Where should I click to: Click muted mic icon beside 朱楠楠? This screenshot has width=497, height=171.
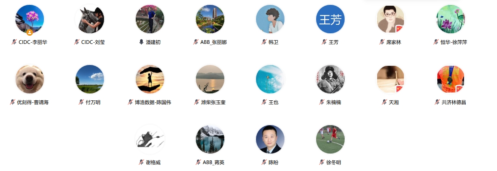(322, 102)
